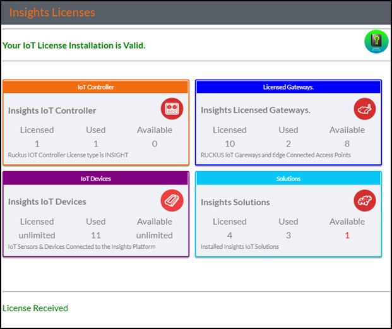Click the License Received status text
Screen dimensions: 392x329
coord(35,308)
